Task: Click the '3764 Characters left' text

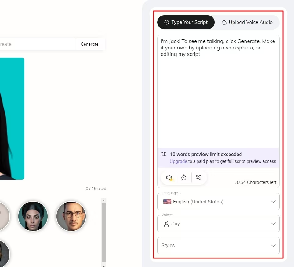Action: click(x=256, y=182)
